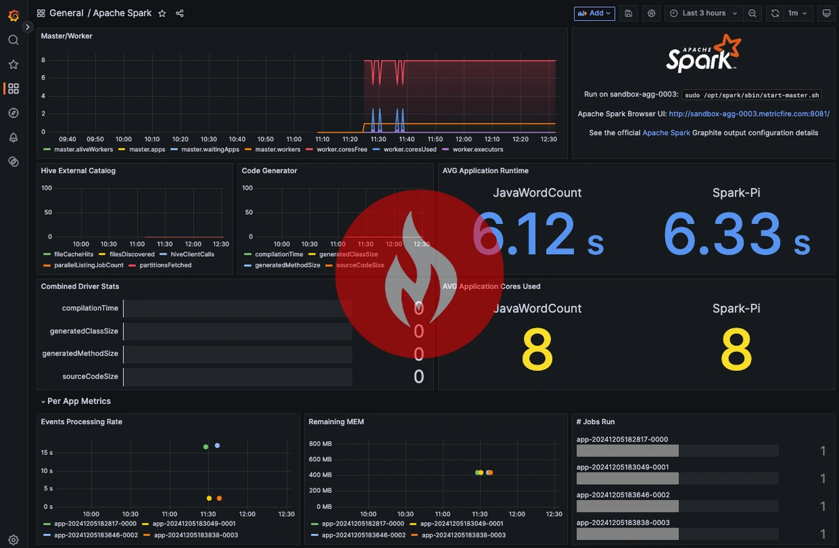Star the Apache Spark dashboard as favorite
839x548 pixels.
[162, 13]
